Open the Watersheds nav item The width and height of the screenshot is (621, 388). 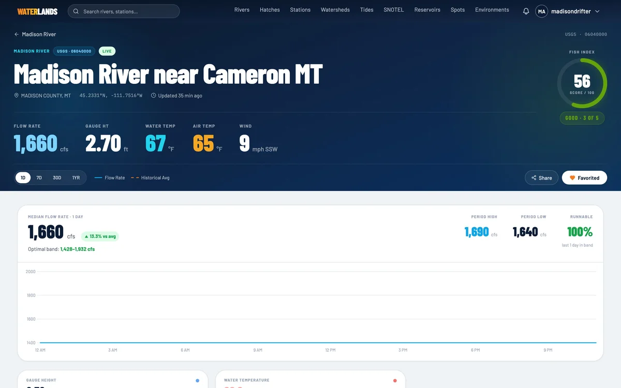pyautogui.click(x=335, y=10)
